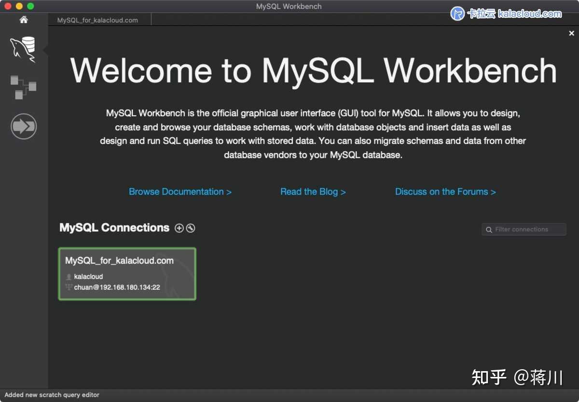Viewport: 579px width, 402px height.
Task: Open connection settings via the wrench icon
Action: point(190,228)
